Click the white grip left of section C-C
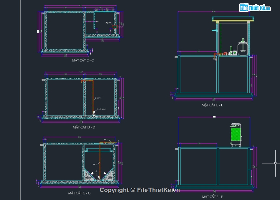280x200 pixels. (x=38, y=32)
